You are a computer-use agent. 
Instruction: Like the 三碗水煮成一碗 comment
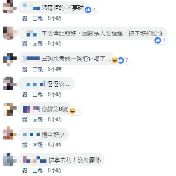pyautogui.click(x=25, y=69)
